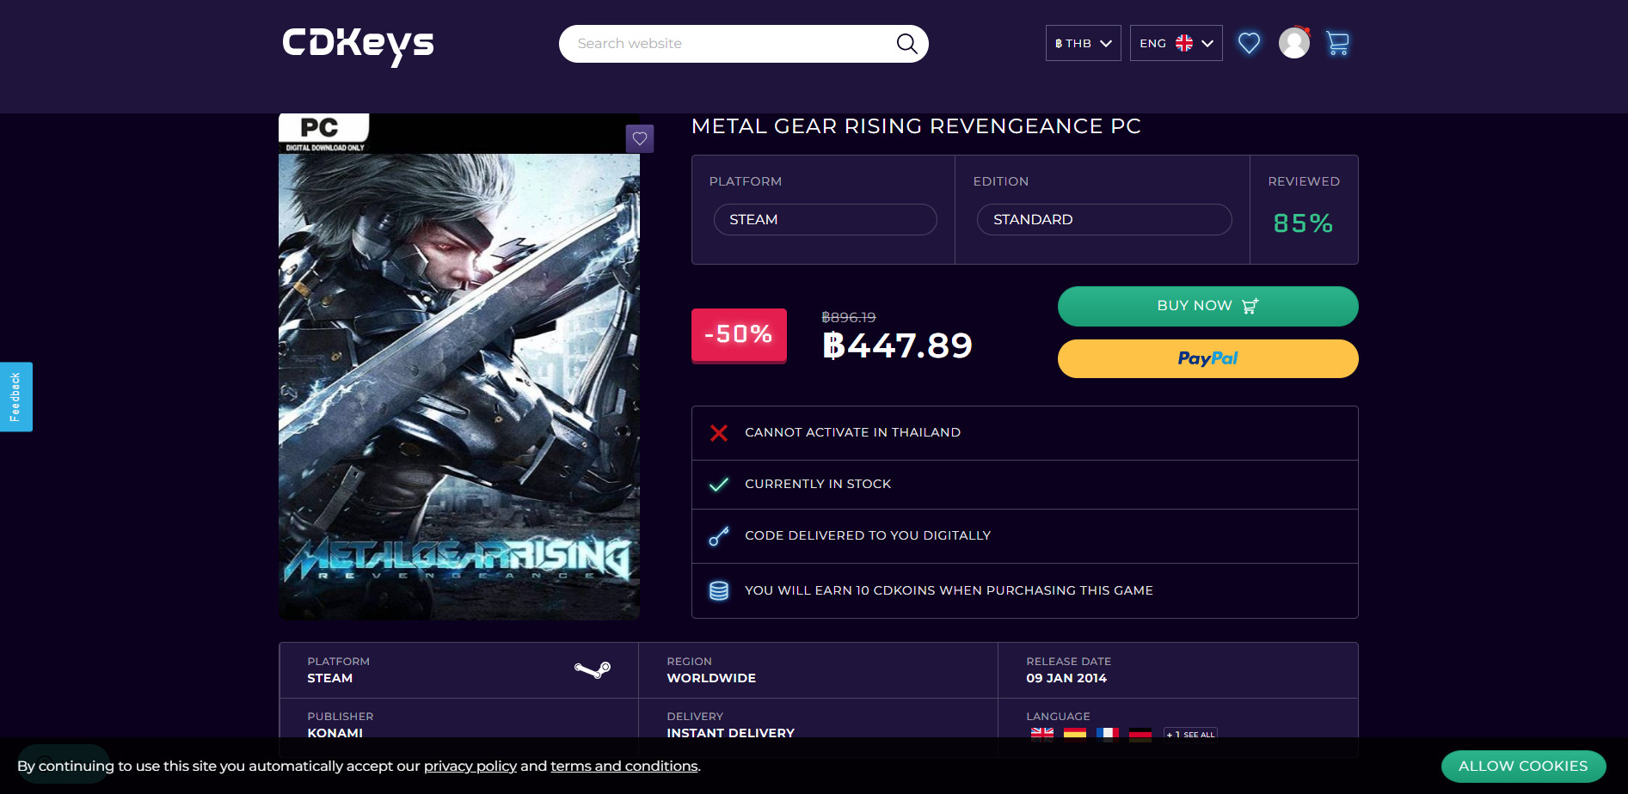Open the Feedback side tab
The height and width of the screenshot is (794, 1628).
click(x=15, y=397)
